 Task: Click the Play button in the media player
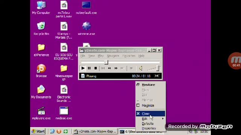coord(83,68)
